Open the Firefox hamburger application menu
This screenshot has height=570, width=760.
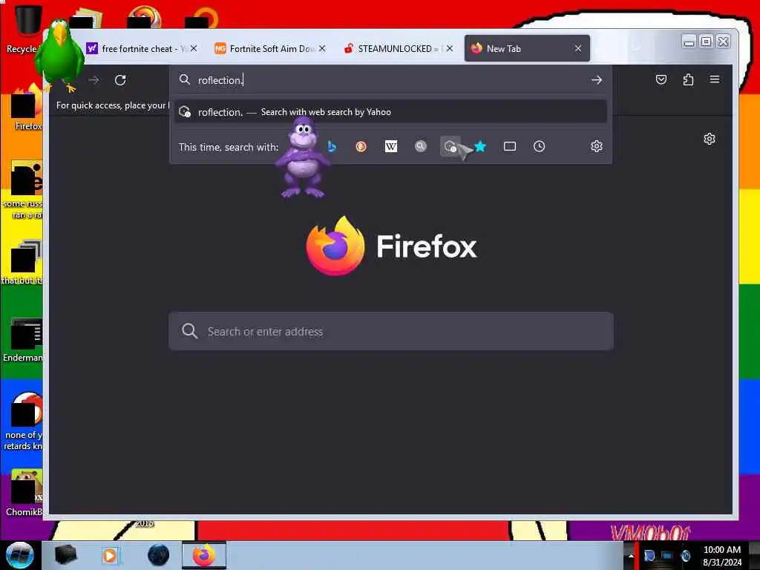click(x=715, y=79)
